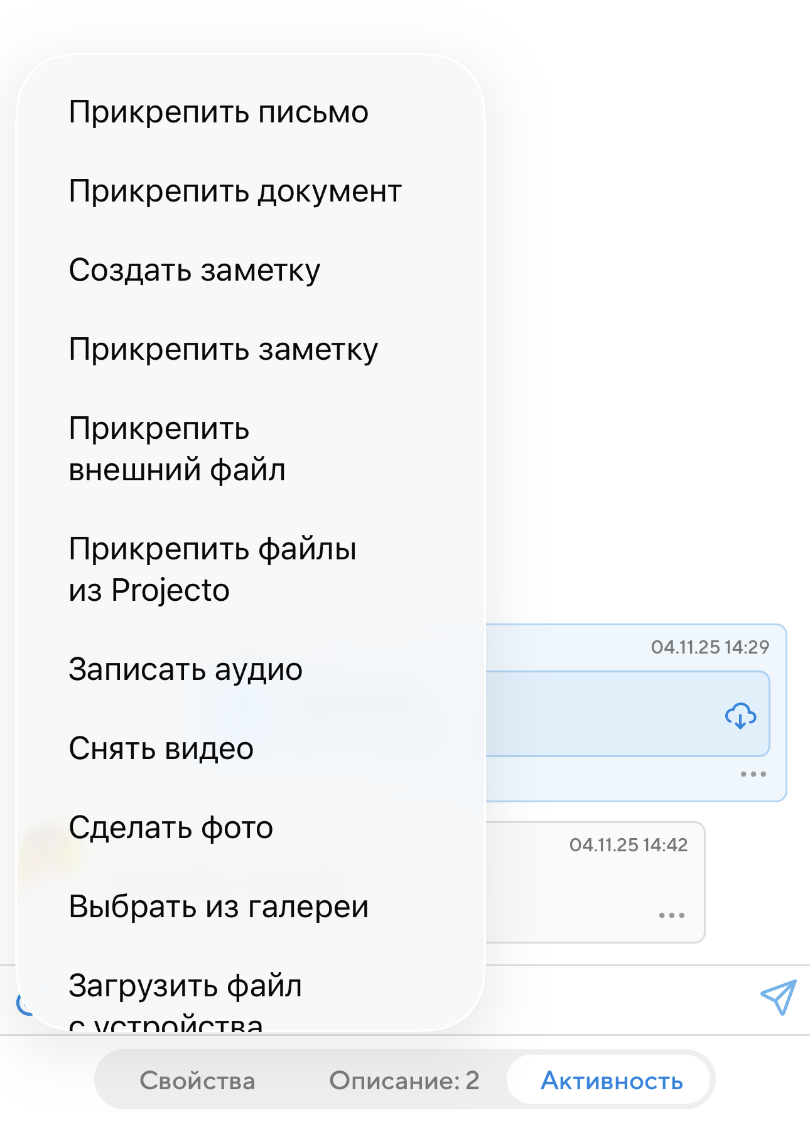Click the paper plane send icon
The height and width of the screenshot is (1147, 810).
click(x=778, y=997)
